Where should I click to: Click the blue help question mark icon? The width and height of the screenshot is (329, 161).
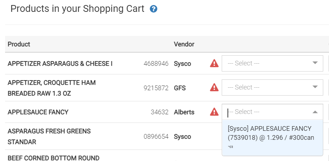tap(154, 9)
